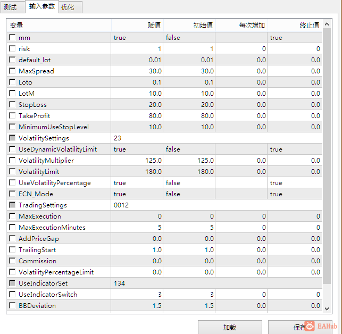Tick the VolatilityMultiplier checkbox
This screenshot has height=334, width=342.
tap(12, 160)
